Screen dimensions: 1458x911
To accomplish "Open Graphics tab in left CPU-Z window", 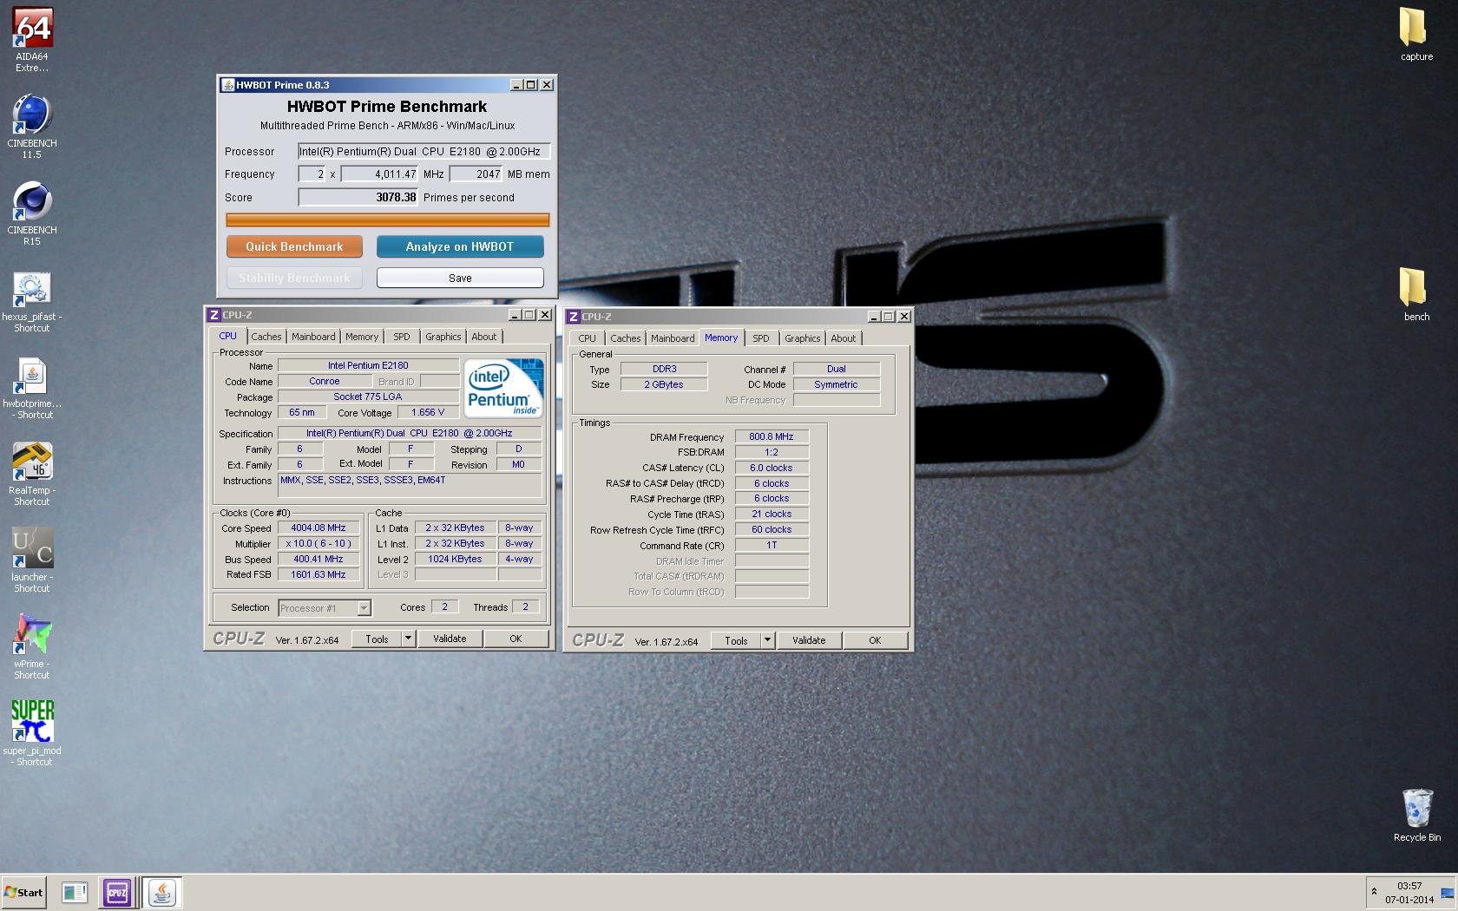I will 443,337.
